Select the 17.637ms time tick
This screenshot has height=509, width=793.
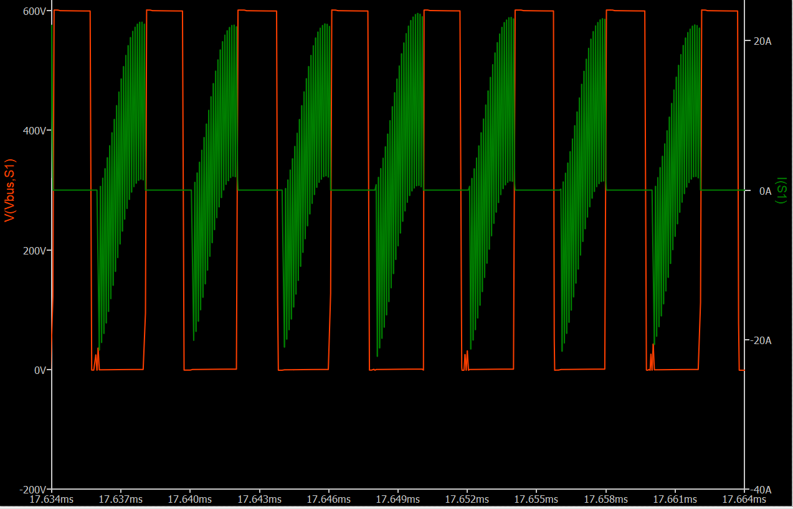pyautogui.click(x=121, y=500)
